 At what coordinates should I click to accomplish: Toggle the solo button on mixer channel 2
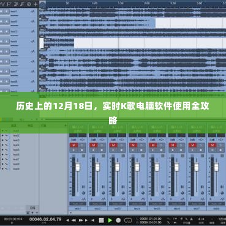102,145
